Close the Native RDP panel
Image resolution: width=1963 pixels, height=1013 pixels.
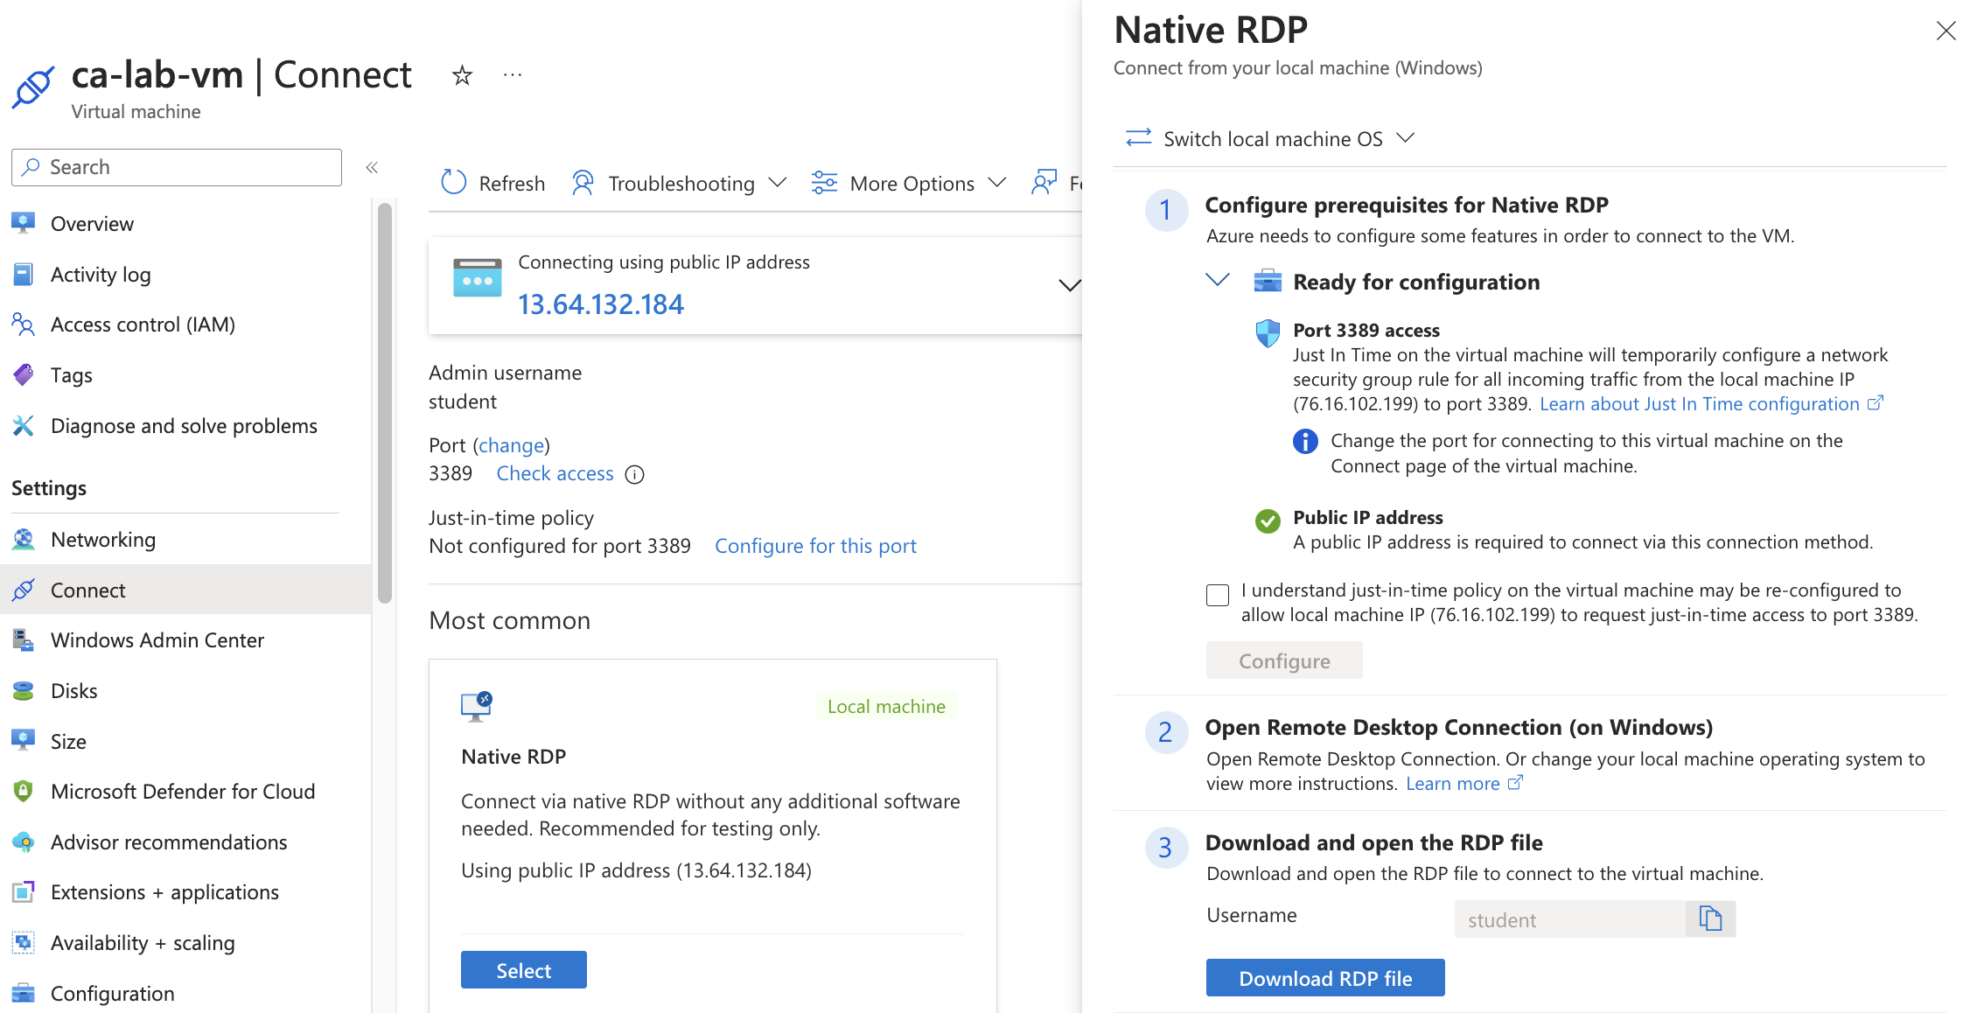pyautogui.click(x=1946, y=31)
